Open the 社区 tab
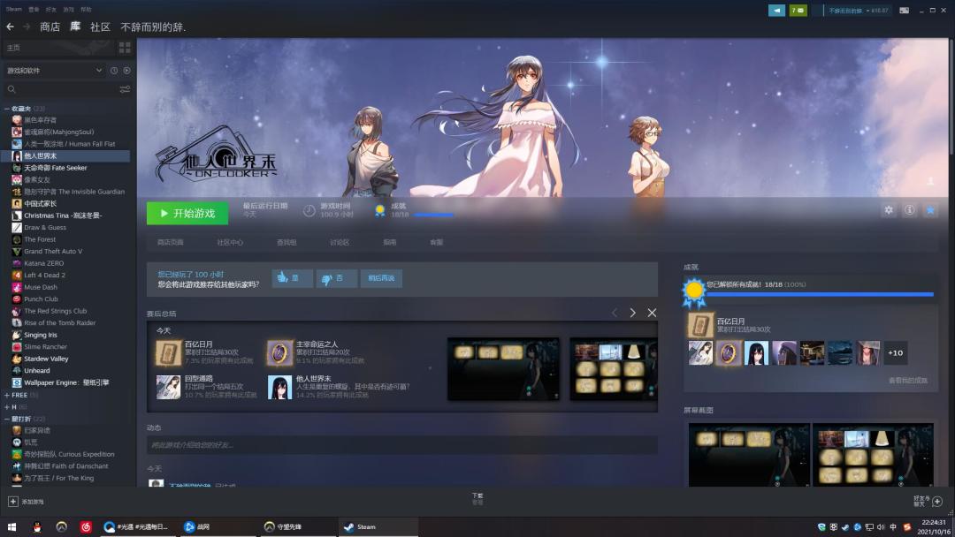 coord(100,26)
